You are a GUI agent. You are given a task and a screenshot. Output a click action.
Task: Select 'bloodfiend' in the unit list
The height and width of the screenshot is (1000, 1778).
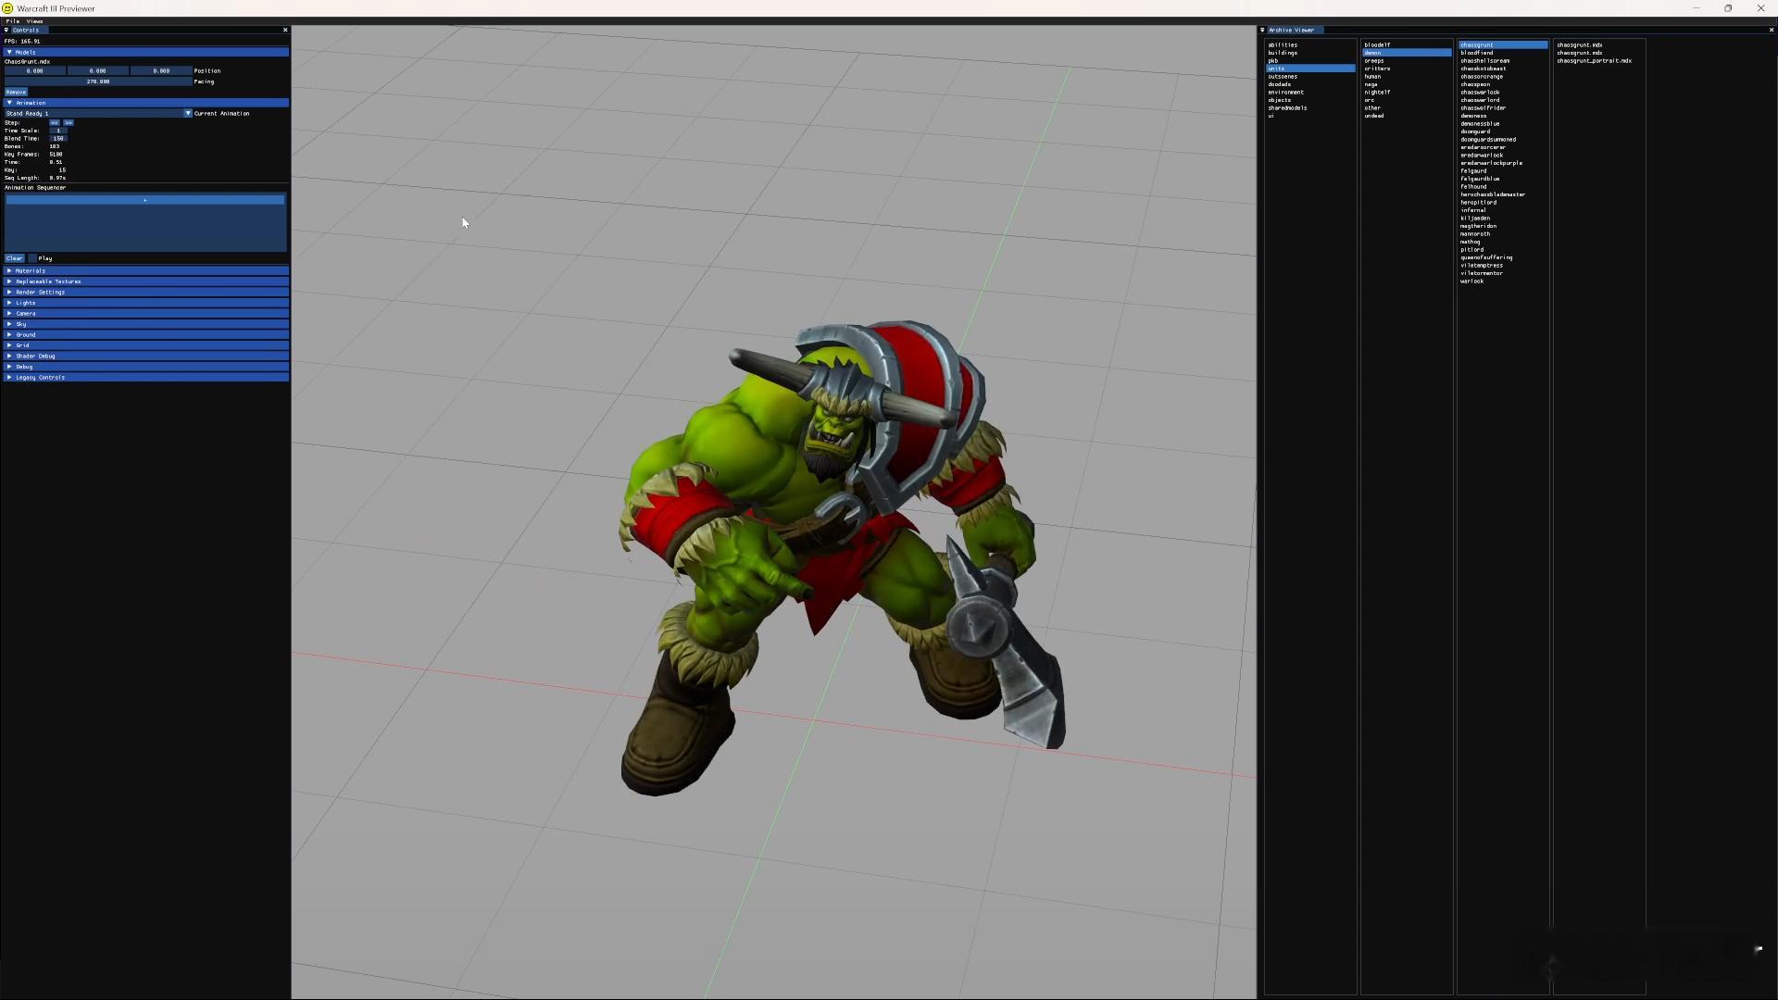pos(1476,53)
